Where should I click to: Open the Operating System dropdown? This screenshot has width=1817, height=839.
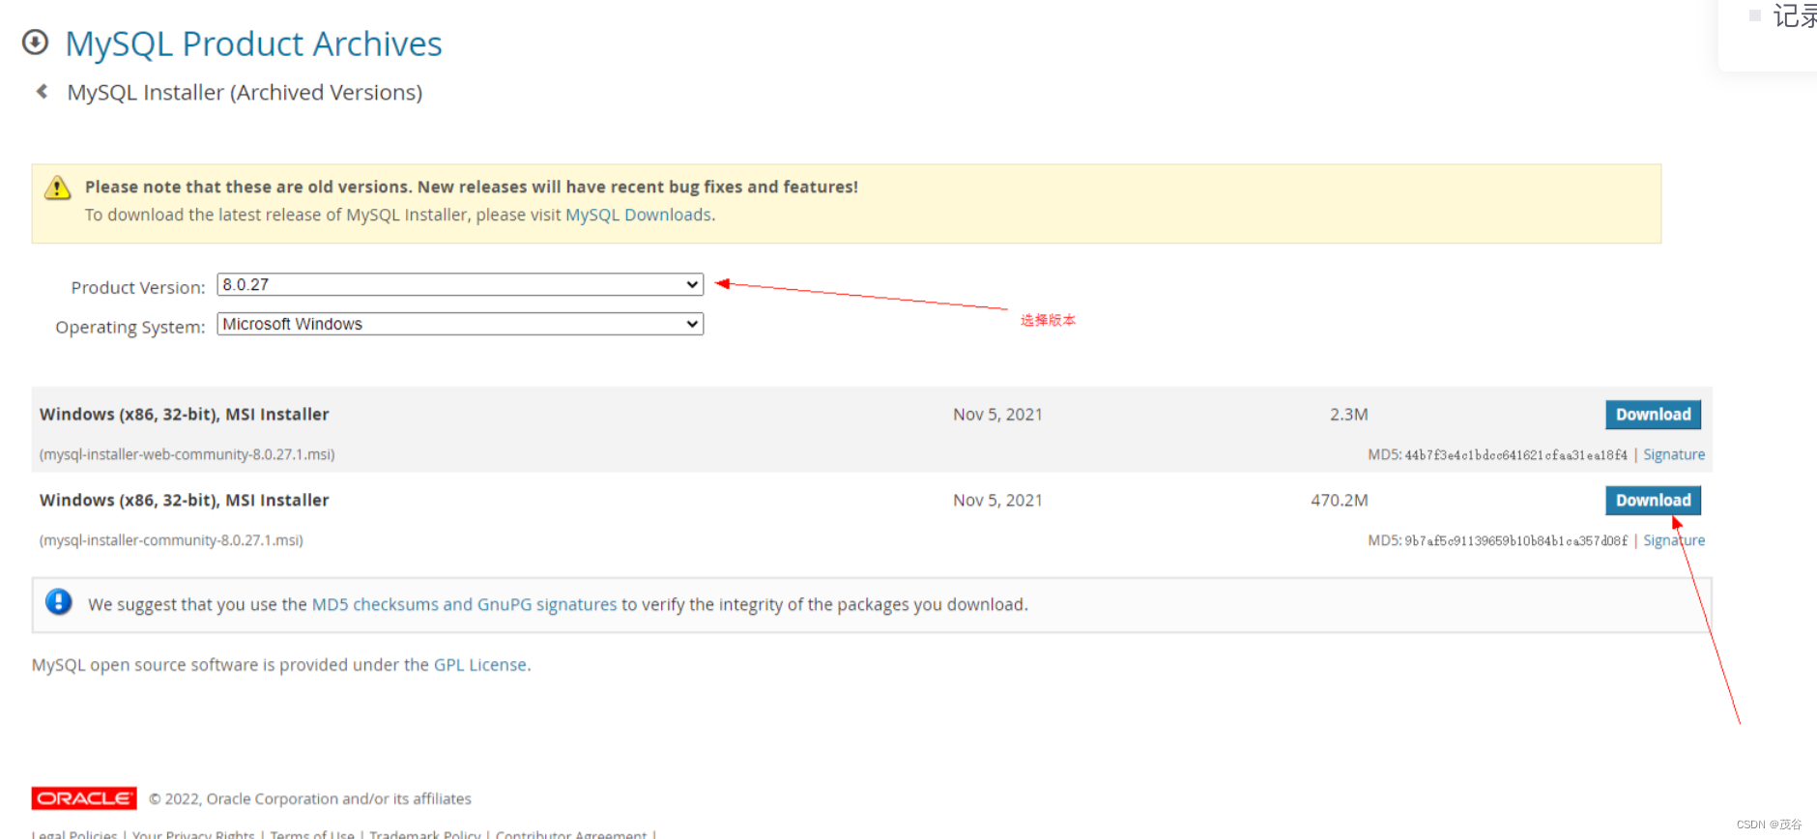click(x=460, y=324)
